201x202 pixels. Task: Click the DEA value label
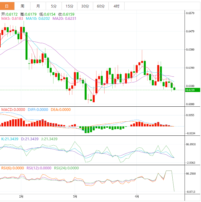tap(60, 110)
